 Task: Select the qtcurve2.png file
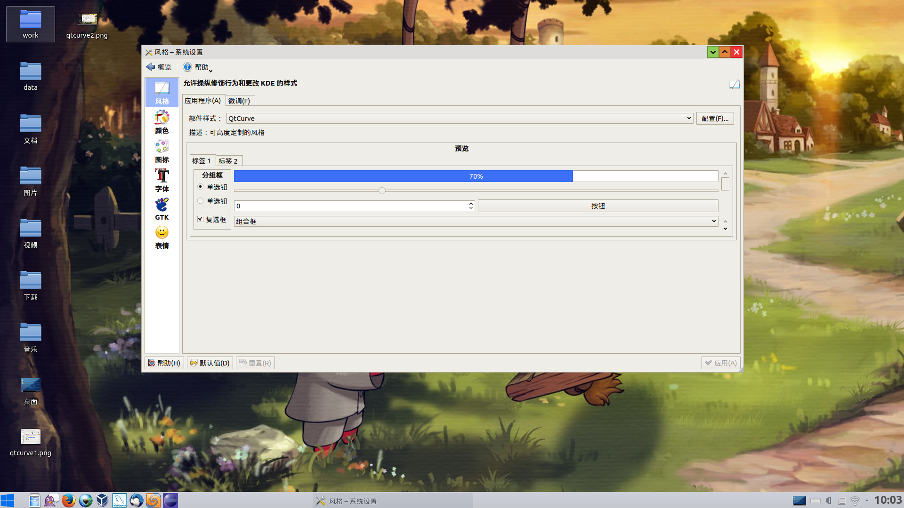[87, 24]
